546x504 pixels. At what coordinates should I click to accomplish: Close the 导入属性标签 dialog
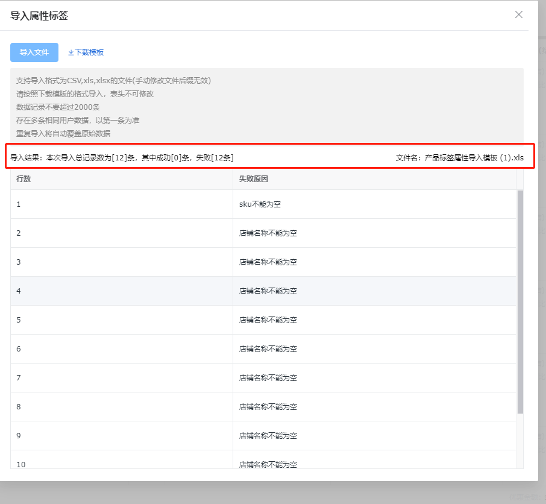click(518, 14)
